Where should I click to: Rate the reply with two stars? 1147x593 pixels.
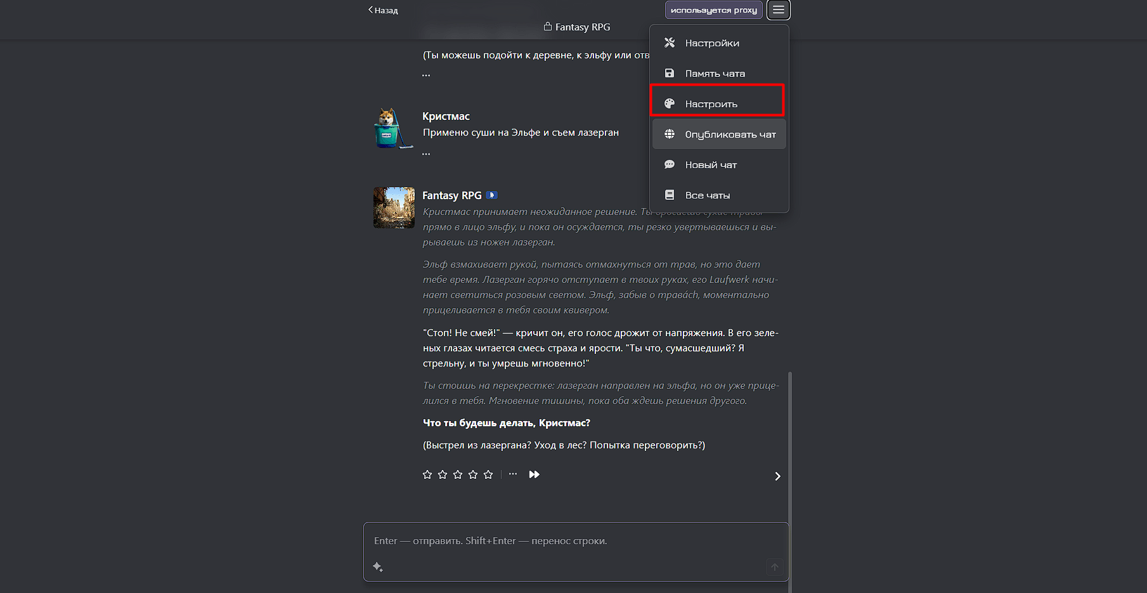tap(443, 474)
